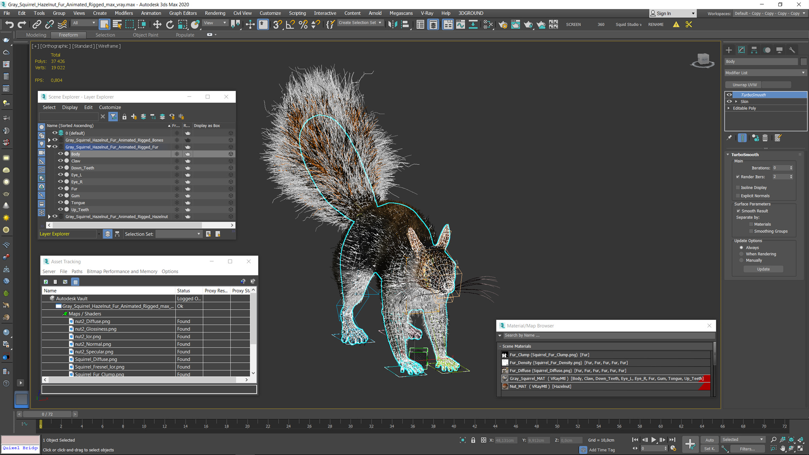
Task: Click the Body object color swatch
Action: coord(803,62)
